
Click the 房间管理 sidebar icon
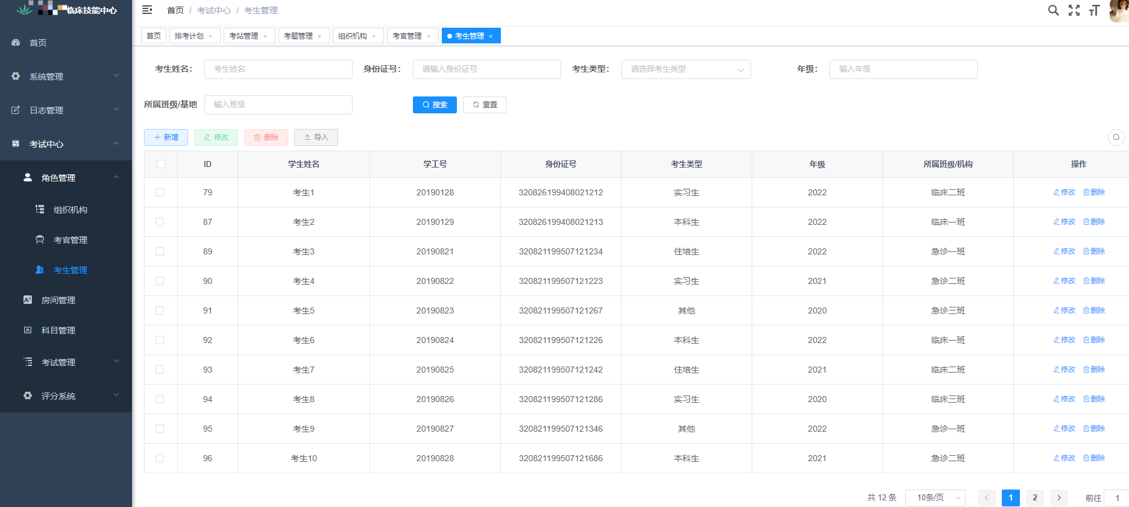pyautogui.click(x=28, y=300)
